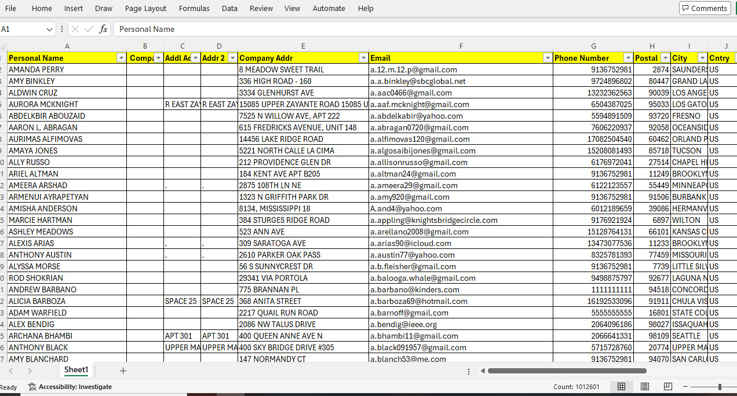Image resolution: width=737 pixels, height=396 pixels.
Task: Open Company Addr filter dropdown
Action: pyautogui.click(x=363, y=58)
